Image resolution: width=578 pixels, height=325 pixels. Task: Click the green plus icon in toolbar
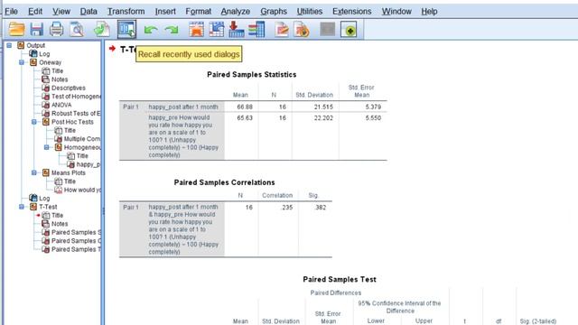click(349, 30)
